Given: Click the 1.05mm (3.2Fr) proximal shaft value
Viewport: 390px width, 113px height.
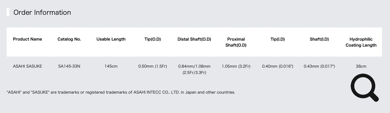Looking at the screenshot, I should pos(236,66).
